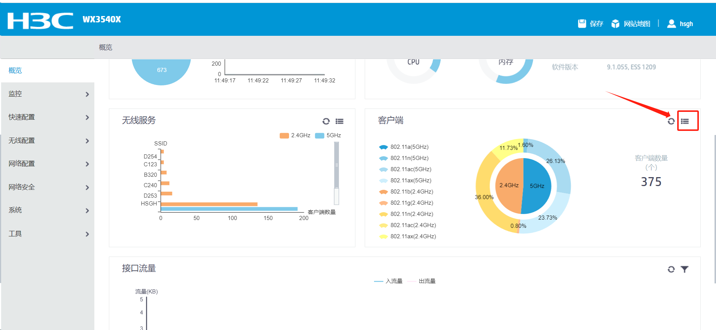716x330 pixels.
Task: Open the 客户端 client list icon
Action: (x=685, y=121)
